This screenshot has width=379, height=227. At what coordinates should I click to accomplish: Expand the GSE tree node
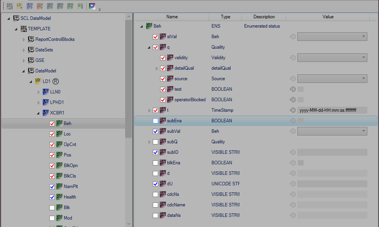(x=24, y=60)
